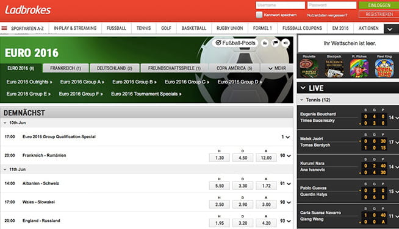Screen dimensions: 399x229
Task: Open the hamburger menu icon beside Sportarten A-Z
Action: tap(4, 28)
